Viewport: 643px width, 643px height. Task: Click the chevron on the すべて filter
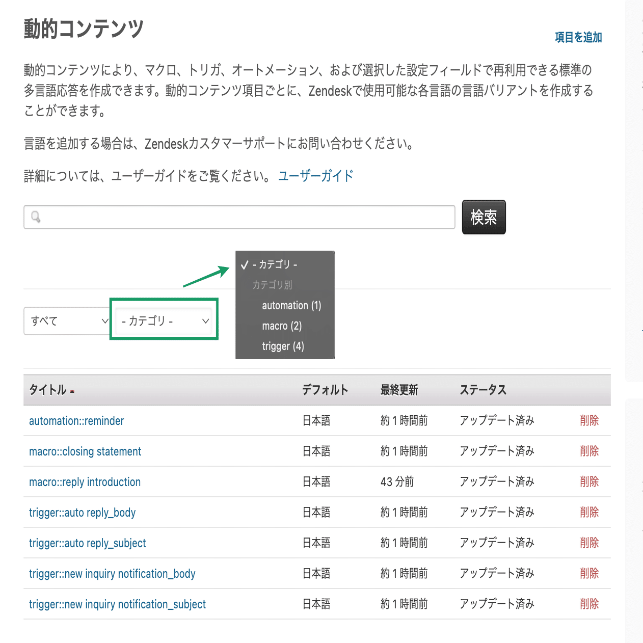click(x=104, y=321)
